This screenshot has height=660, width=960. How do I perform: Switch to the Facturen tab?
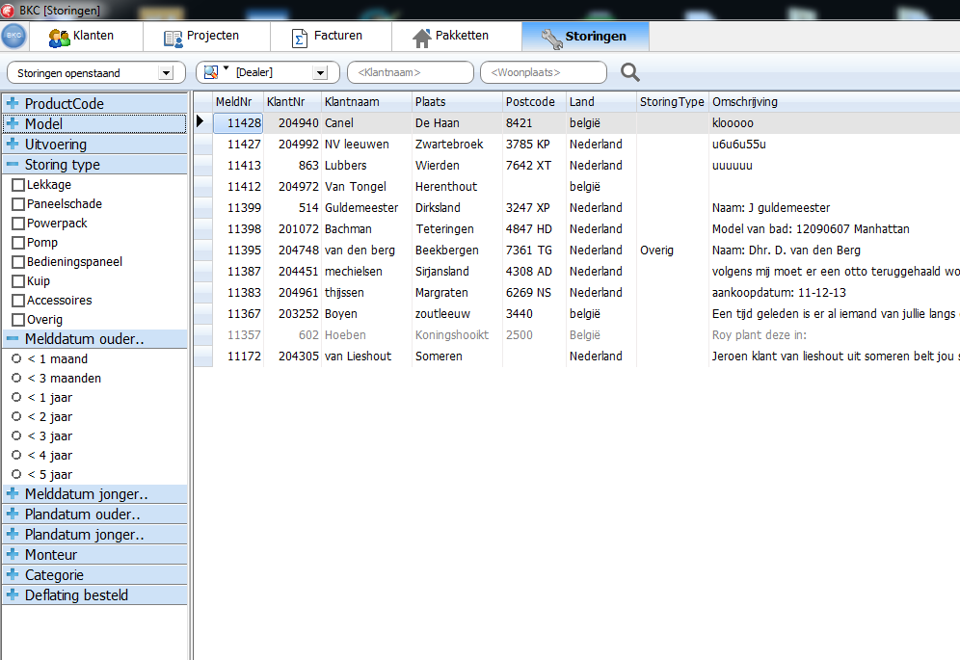pyautogui.click(x=337, y=37)
